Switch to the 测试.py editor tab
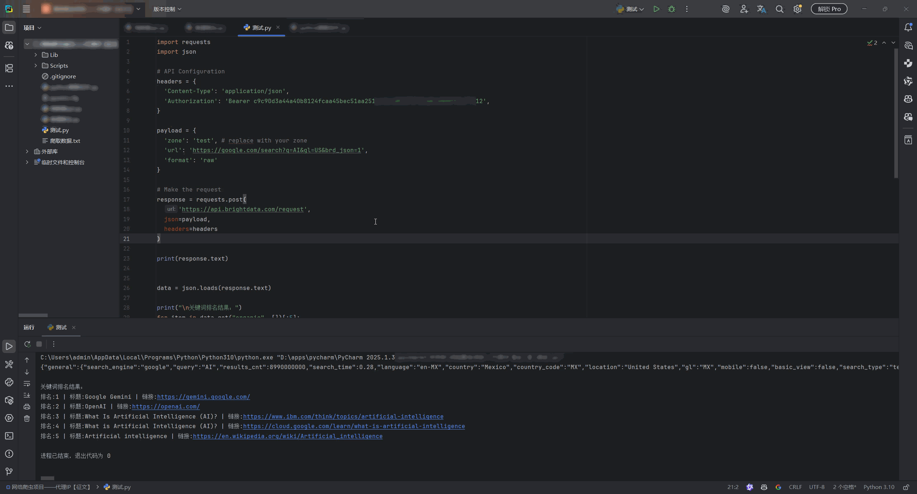 [x=261, y=28]
